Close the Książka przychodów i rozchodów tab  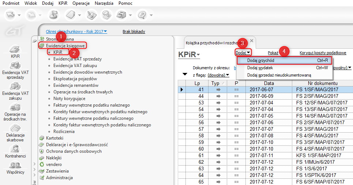point(252,41)
